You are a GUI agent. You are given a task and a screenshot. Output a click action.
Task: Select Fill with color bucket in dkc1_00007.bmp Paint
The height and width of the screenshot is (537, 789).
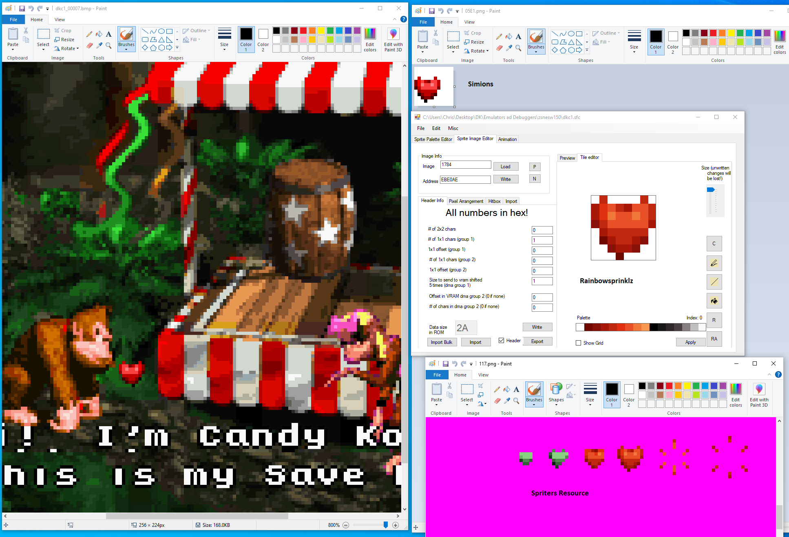(99, 34)
